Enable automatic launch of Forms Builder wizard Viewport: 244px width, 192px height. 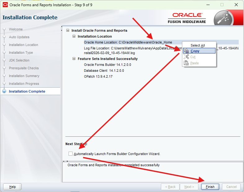[x=70, y=154]
